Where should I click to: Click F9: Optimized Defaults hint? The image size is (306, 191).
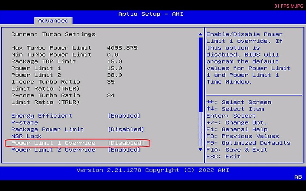pos(249,143)
